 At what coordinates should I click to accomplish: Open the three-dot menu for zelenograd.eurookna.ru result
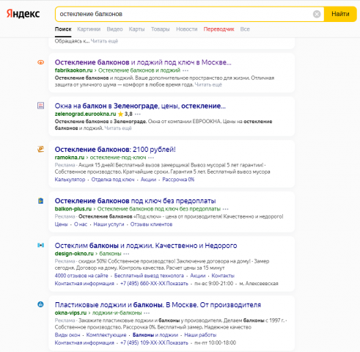(x=138, y=114)
